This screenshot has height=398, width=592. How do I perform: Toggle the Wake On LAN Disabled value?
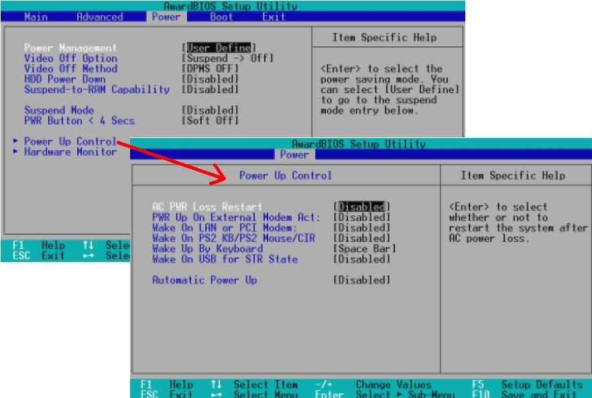tap(361, 228)
